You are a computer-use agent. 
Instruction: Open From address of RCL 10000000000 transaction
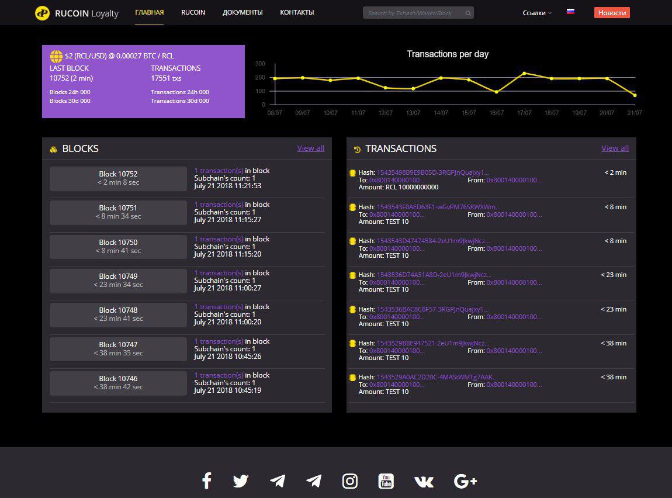(x=514, y=181)
